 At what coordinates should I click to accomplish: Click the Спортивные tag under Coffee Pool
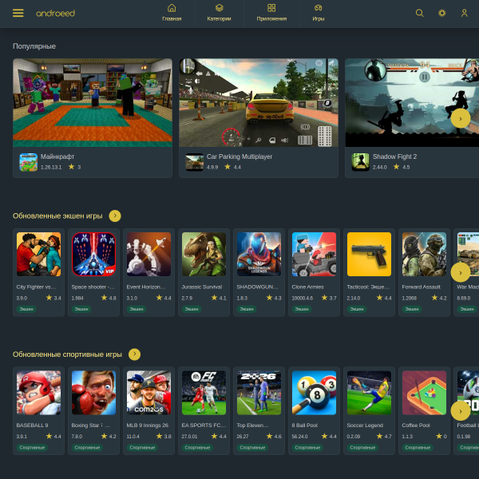coord(418,448)
